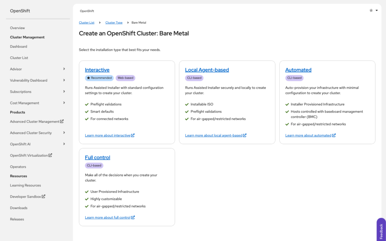The width and height of the screenshot is (386, 241).
Task: Click the favorite star icon at top right
Action: pyautogui.click(x=371, y=11)
